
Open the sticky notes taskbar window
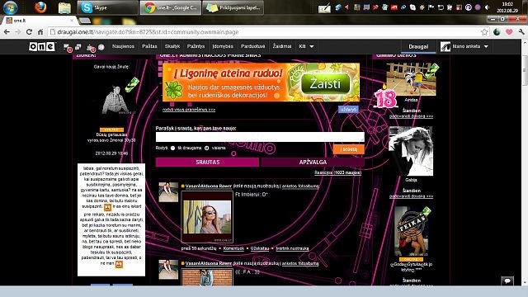[233, 7]
